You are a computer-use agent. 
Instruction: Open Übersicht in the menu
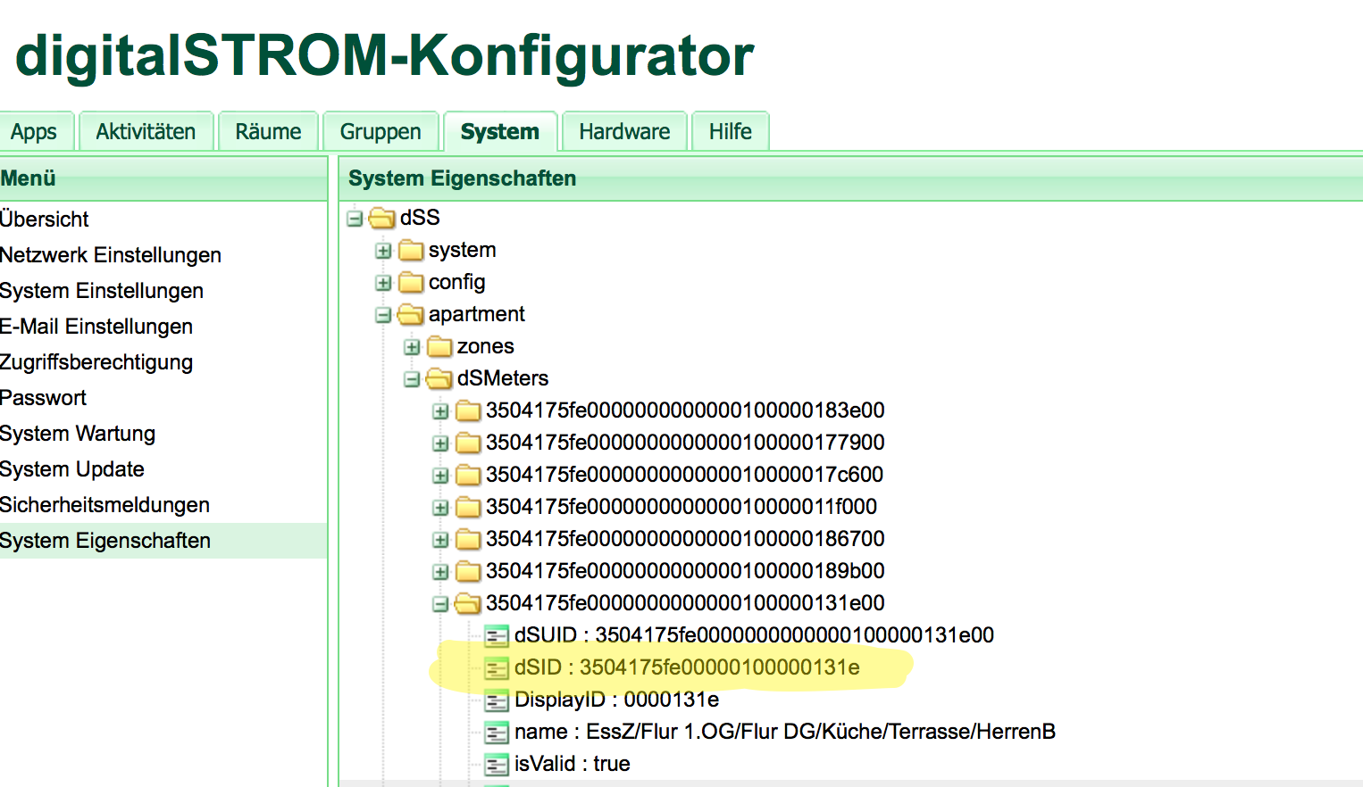coord(163,220)
